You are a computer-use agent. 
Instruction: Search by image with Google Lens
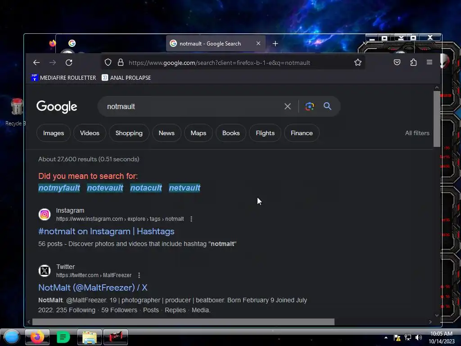[309, 106]
